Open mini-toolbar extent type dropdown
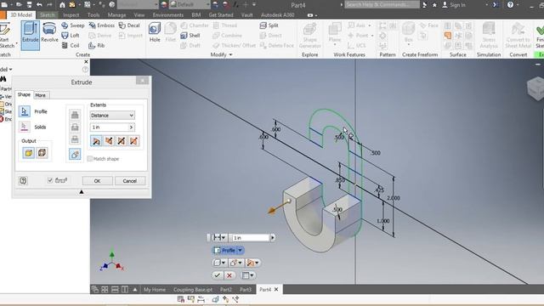This screenshot has width=544, height=306. [x=219, y=238]
